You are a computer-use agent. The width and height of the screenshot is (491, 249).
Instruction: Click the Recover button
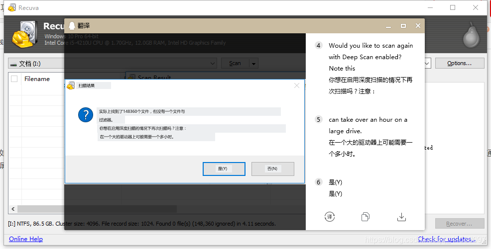459,224
